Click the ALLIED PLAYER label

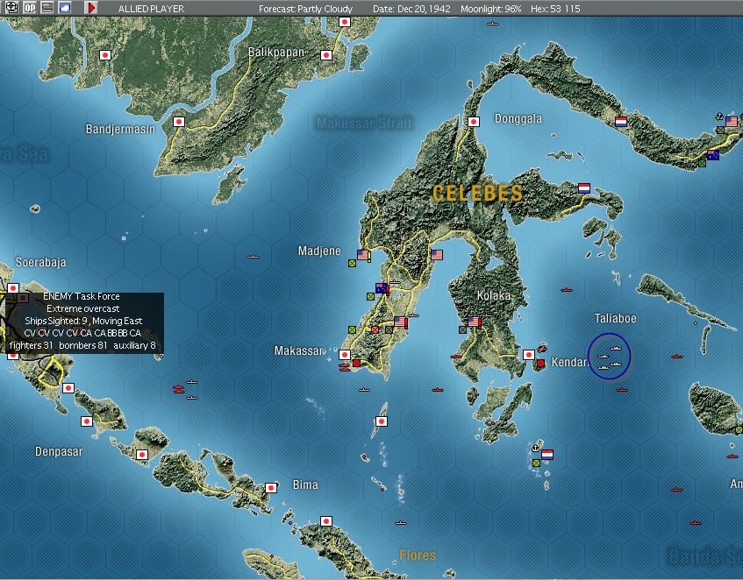tap(151, 9)
